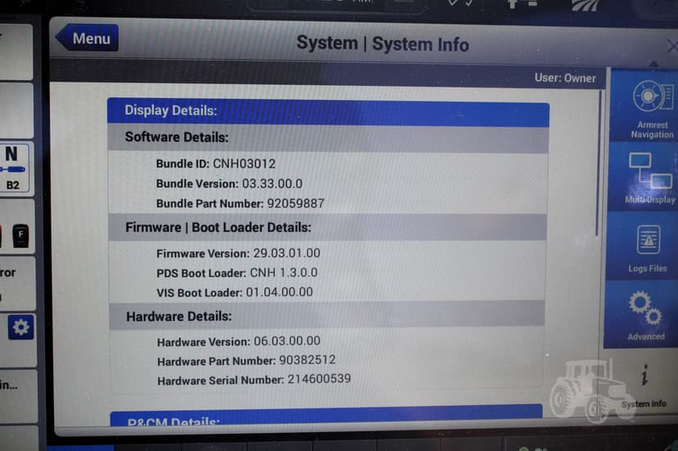Select the Hardware Serial Number row
Screen dimensions: 678x451
pos(254,380)
